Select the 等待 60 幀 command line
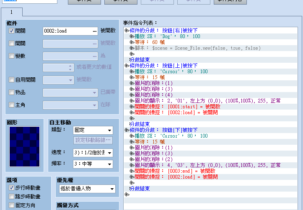The image size is (303, 210). (x=211, y=42)
